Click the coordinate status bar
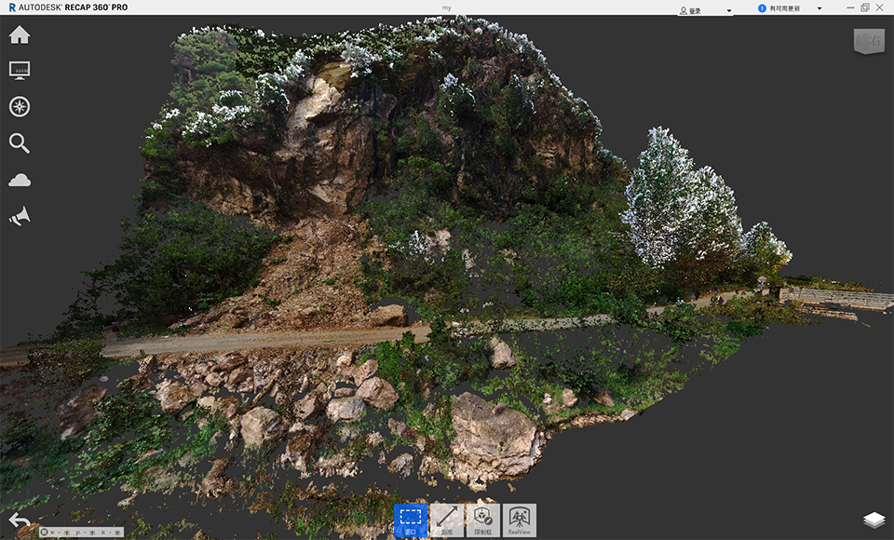 [86, 533]
